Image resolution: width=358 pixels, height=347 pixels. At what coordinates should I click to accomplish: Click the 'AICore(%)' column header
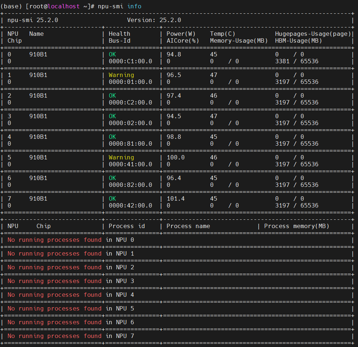point(183,40)
